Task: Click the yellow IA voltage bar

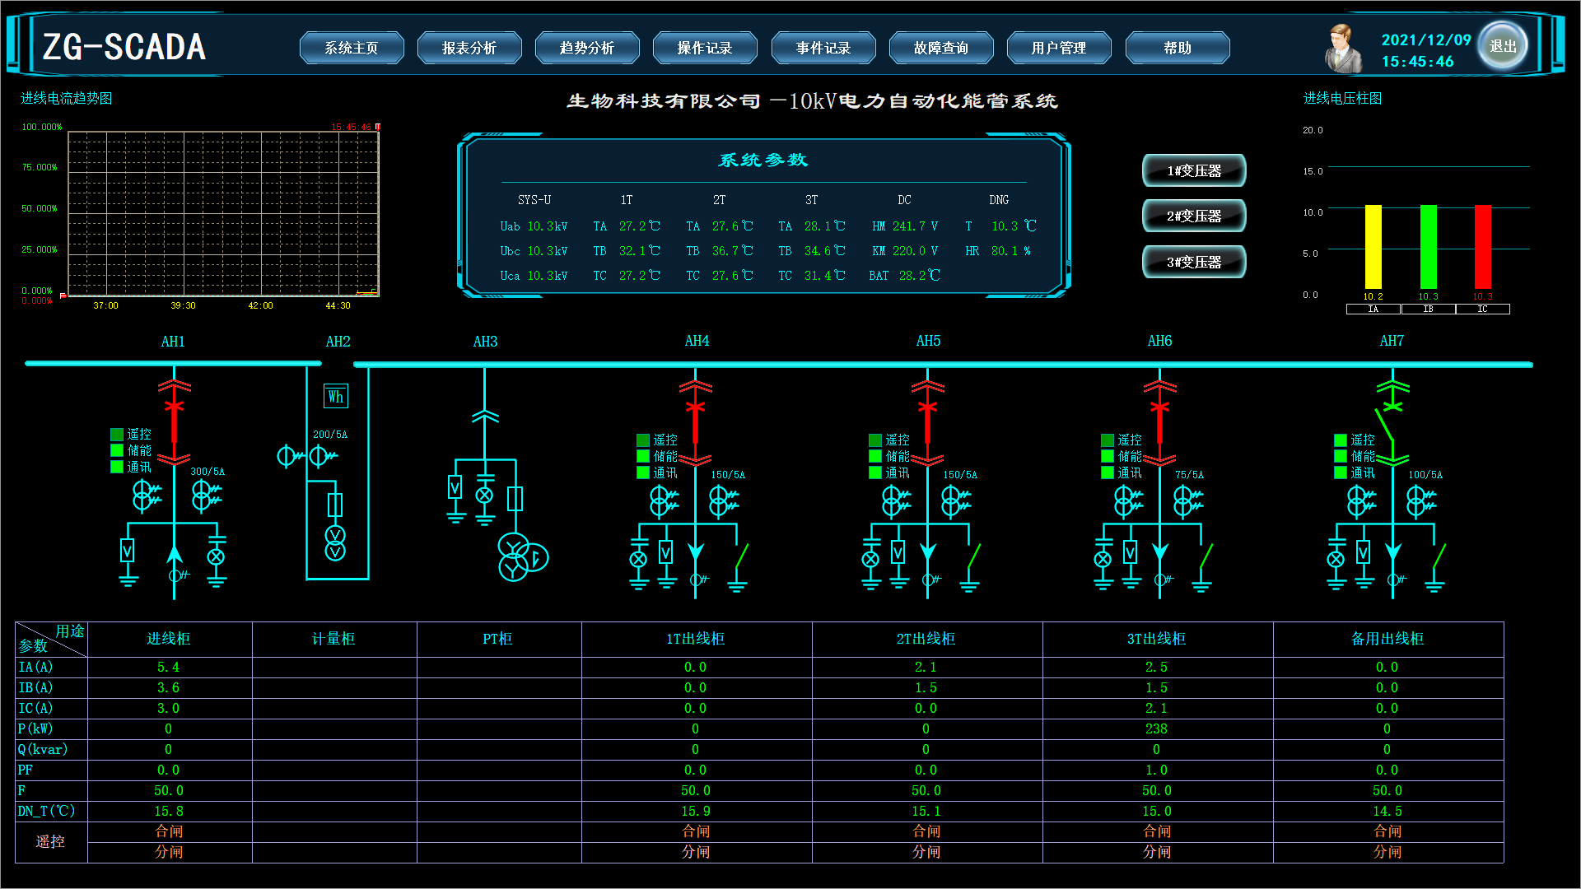Action: tap(1373, 247)
